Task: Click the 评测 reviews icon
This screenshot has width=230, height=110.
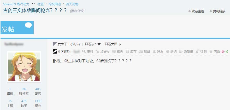Action: coord(197,51)
